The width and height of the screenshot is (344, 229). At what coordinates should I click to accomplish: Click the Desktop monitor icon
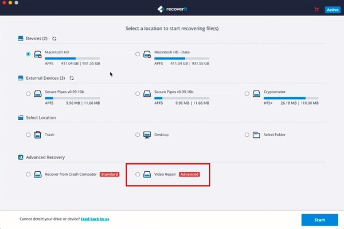(147, 135)
